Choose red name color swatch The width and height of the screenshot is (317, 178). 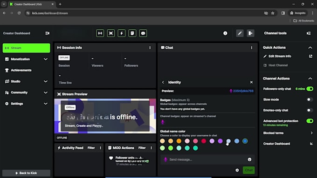(x=204, y=141)
